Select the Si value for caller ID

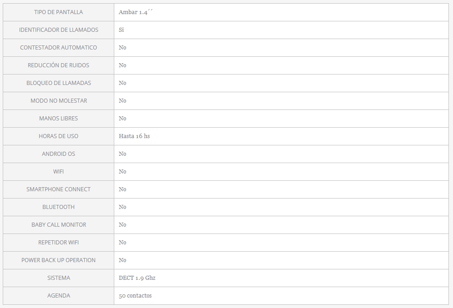pyautogui.click(x=121, y=30)
